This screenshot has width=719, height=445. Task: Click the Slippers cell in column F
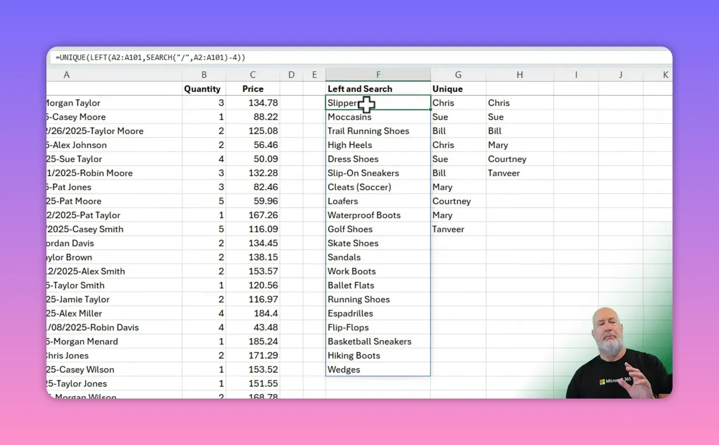[342, 103]
